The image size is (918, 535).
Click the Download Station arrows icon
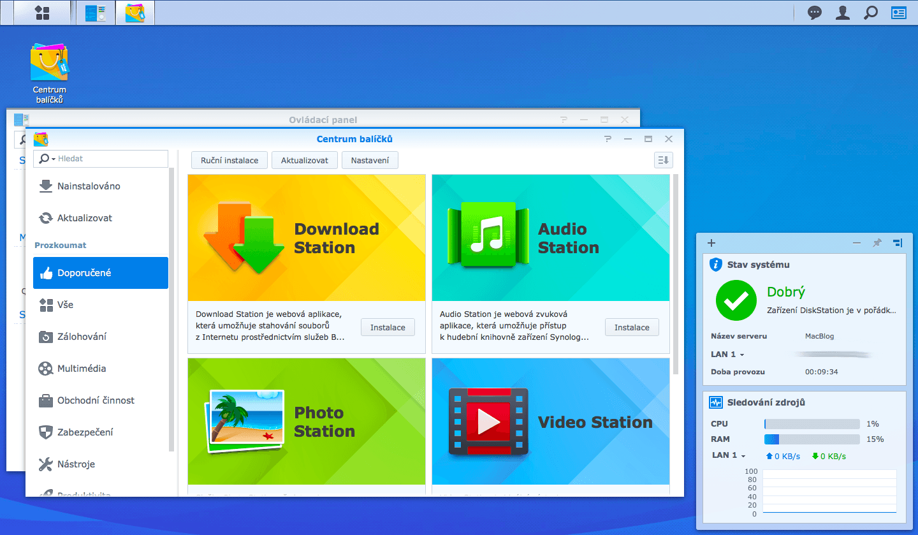[x=244, y=237]
